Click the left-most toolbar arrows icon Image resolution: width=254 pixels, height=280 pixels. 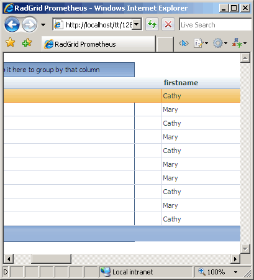(184, 43)
